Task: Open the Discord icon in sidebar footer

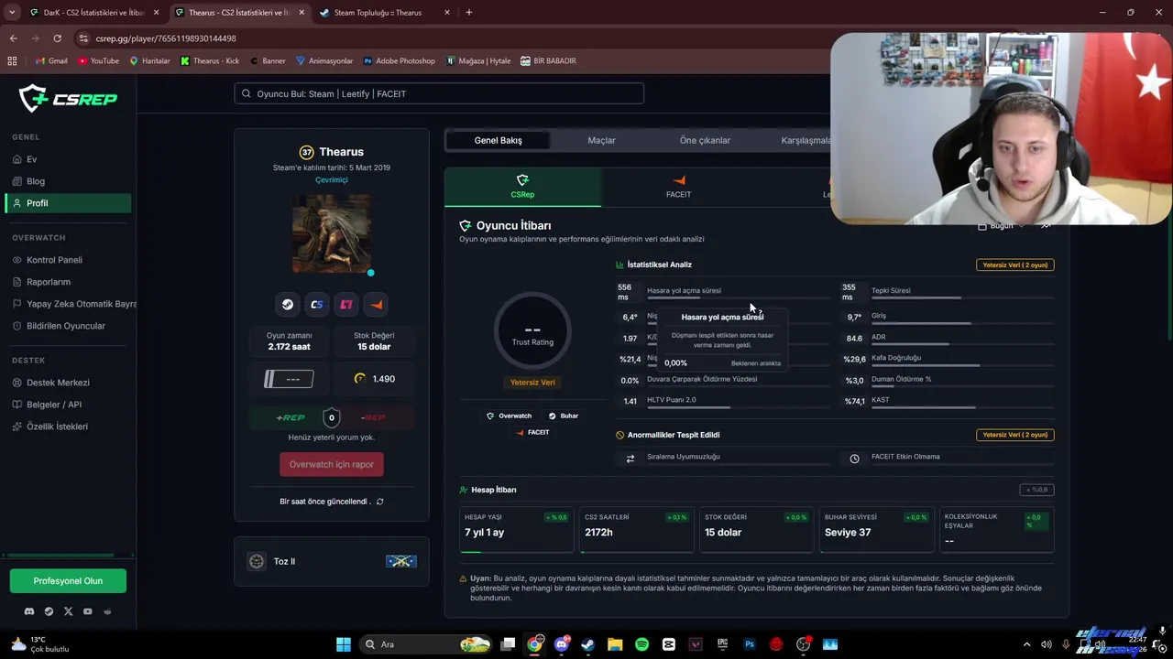Action: coord(29,611)
